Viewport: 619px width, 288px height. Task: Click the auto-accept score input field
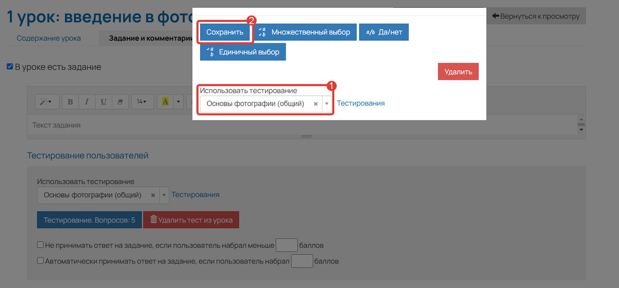pyautogui.click(x=302, y=261)
